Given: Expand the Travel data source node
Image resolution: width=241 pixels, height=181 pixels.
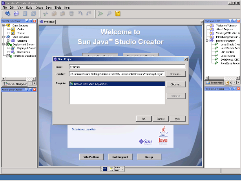Looking at the screenshot, I should click(8, 33).
